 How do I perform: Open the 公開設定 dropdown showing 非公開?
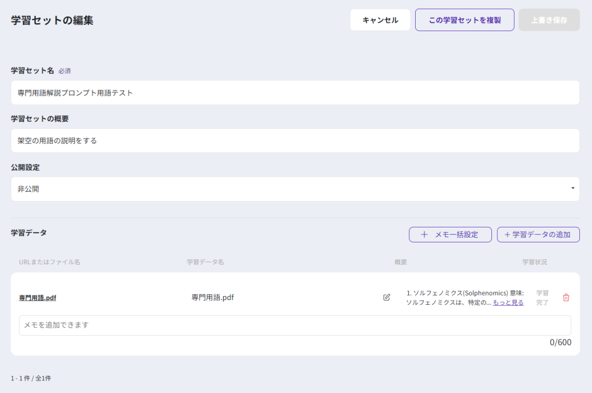[x=295, y=189]
